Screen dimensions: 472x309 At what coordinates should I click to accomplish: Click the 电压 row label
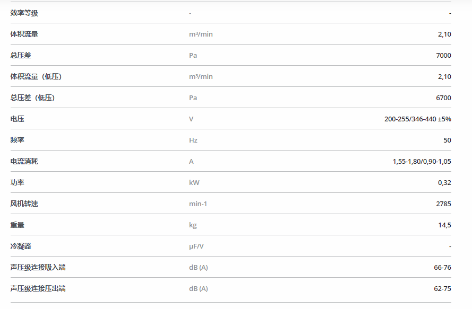coord(17,119)
